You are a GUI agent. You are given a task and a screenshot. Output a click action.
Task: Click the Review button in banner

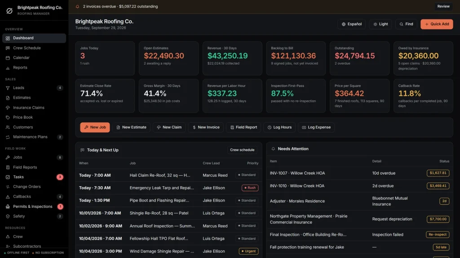(443, 6)
